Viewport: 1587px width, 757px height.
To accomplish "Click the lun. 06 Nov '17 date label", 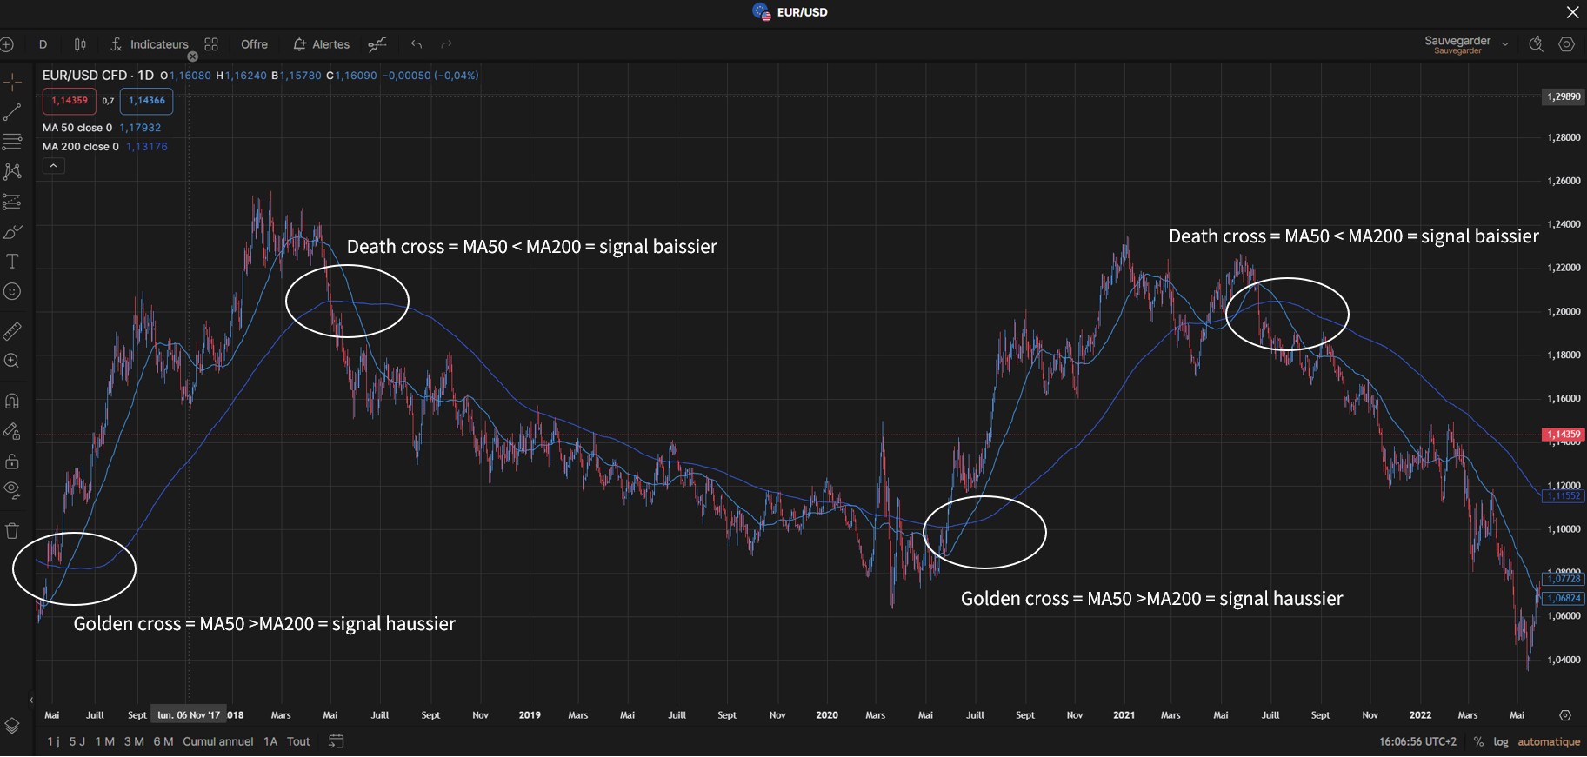I will click(189, 715).
